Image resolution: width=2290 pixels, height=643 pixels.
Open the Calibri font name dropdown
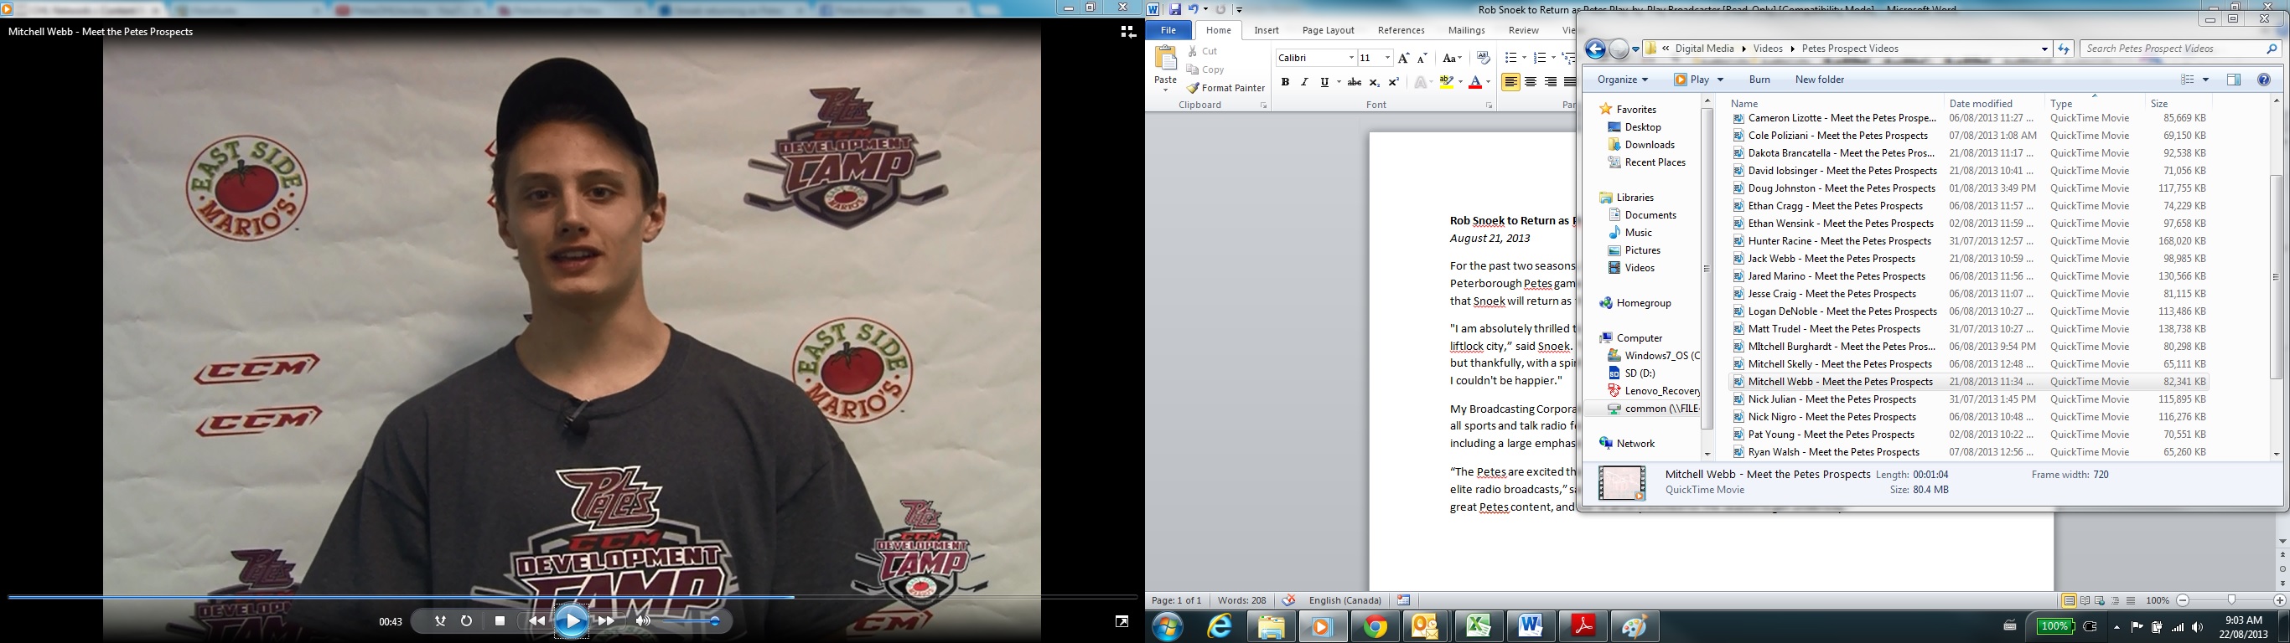[x=1351, y=58]
